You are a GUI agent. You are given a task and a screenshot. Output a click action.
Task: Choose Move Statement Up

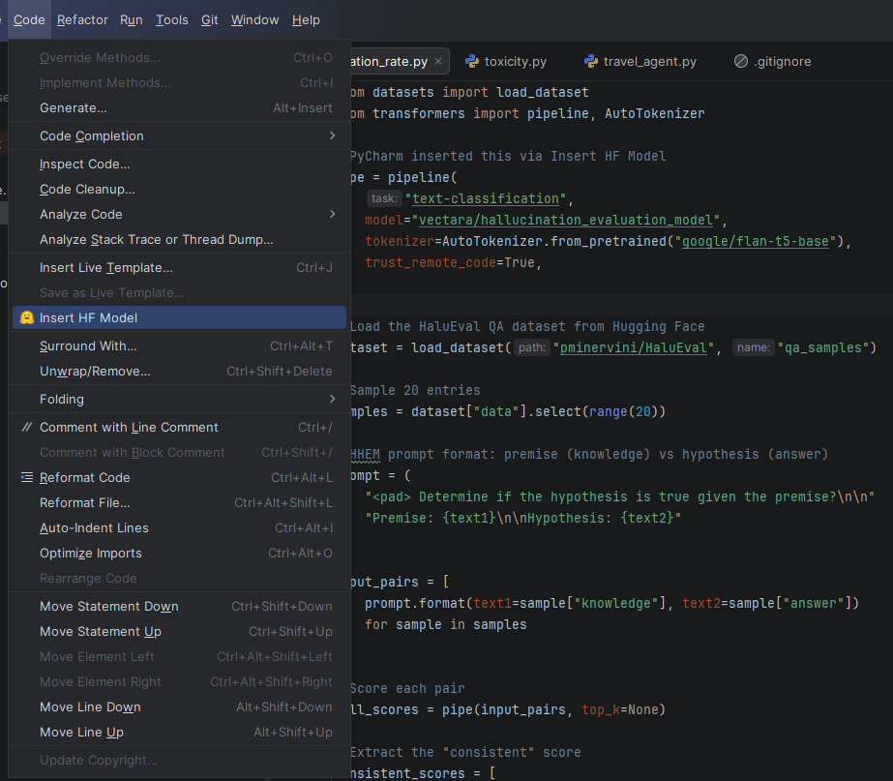pos(179,631)
